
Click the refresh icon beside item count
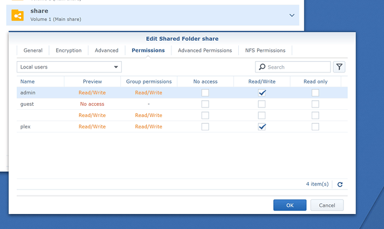[x=340, y=184]
